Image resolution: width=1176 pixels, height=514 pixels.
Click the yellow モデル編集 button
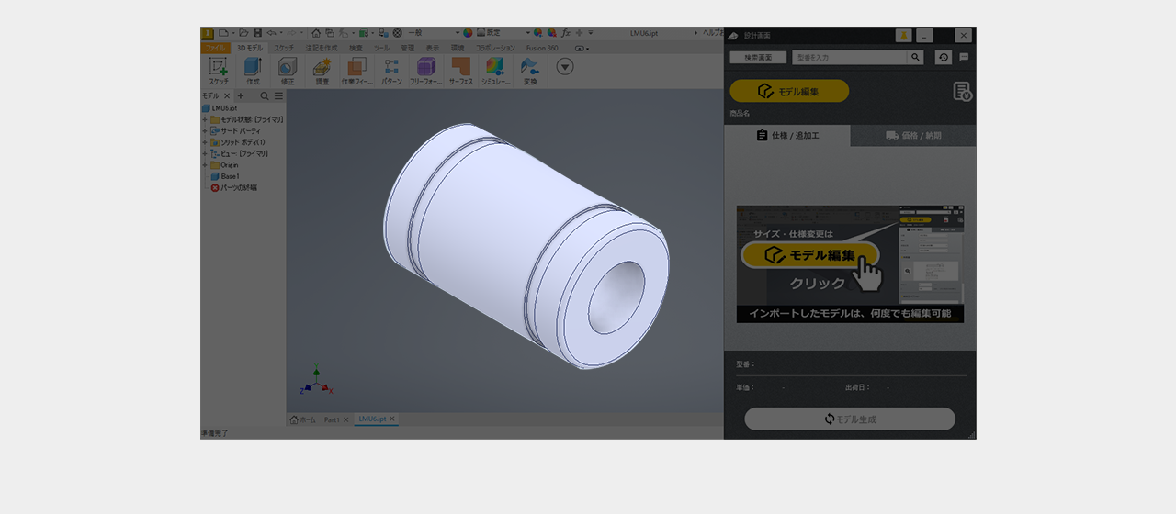click(789, 91)
